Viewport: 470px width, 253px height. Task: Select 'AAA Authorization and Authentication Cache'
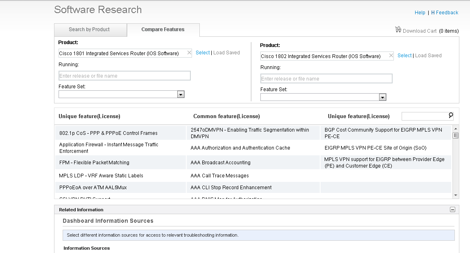coord(240,148)
